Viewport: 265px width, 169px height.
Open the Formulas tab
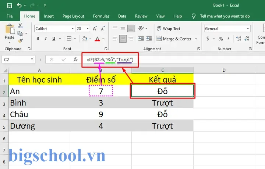[x=101, y=16]
